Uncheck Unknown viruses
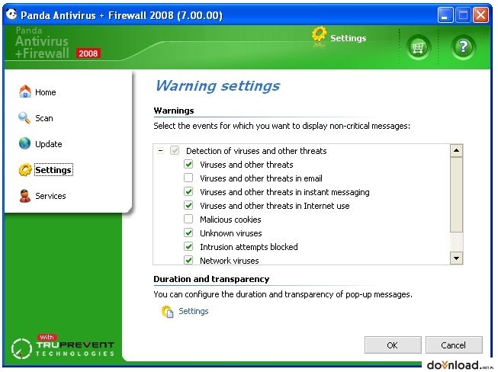Viewport: 498px width, 372px height. [188, 232]
